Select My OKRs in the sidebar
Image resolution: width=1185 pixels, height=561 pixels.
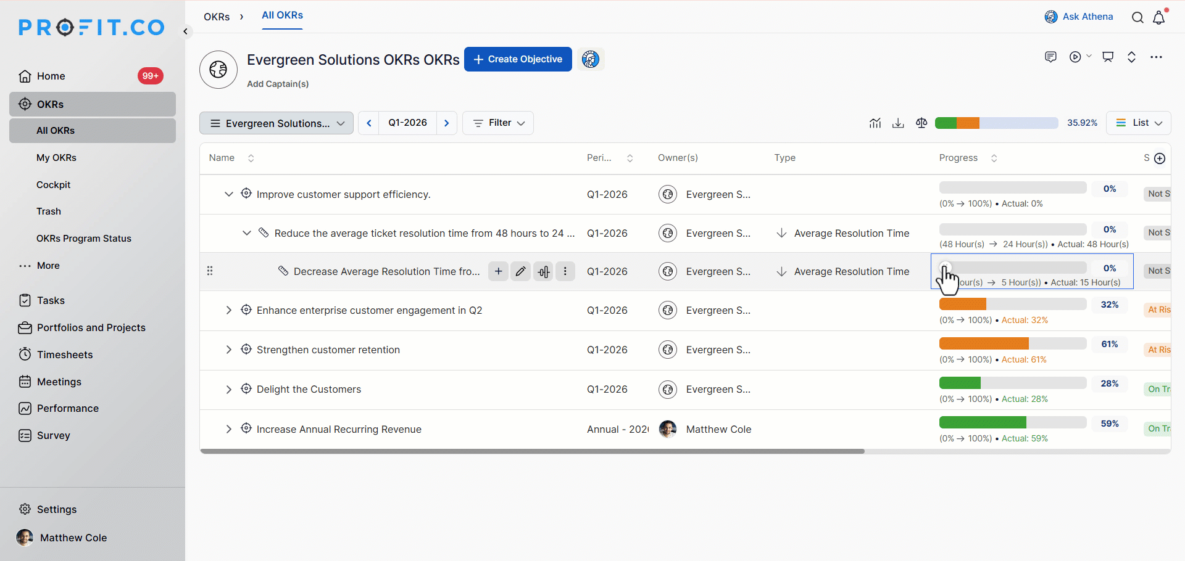coord(56,158)
